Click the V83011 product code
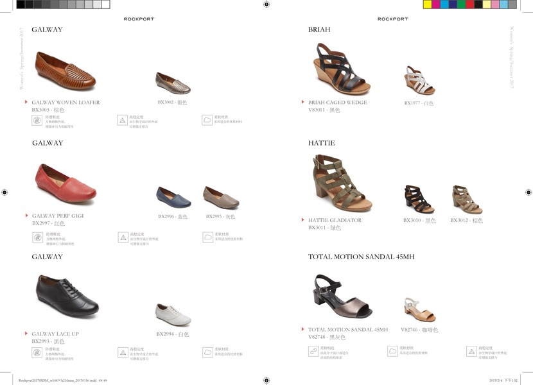Viewport: 533px width, 385px height. [317, 110]
